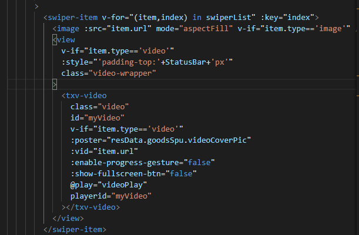Click the class="video-wrapper" line
The width and height of the screenshot is (359, 235).
coord(109,73)
